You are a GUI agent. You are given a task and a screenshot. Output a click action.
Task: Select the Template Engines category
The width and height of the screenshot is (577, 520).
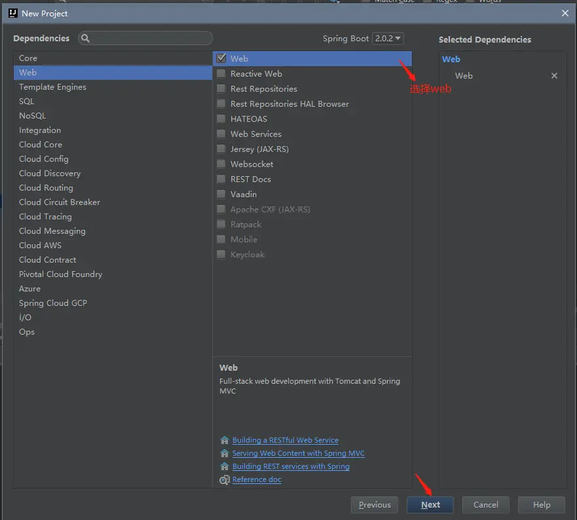pos(113,87)
